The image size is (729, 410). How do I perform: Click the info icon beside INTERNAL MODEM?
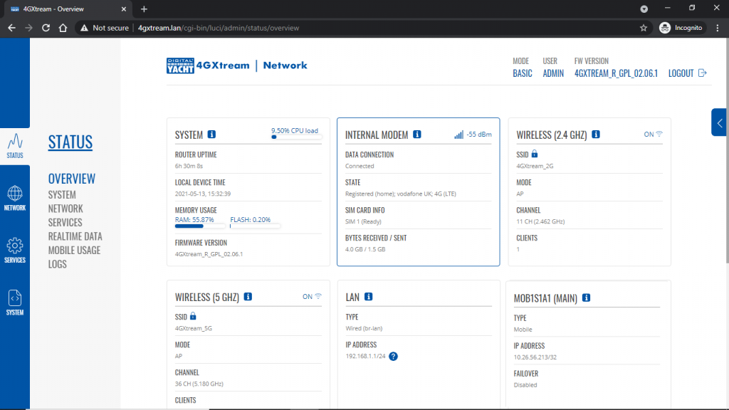(x=417, y=135)
